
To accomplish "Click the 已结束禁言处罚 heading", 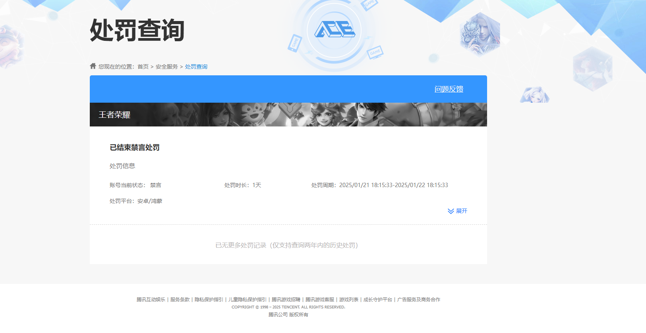I will [x=135, y=147].
